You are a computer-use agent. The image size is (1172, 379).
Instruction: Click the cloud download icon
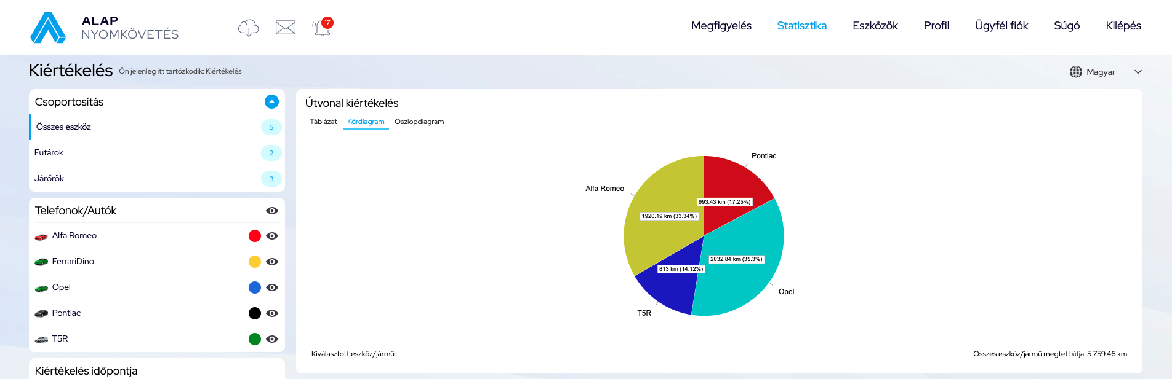pos(248,28)
